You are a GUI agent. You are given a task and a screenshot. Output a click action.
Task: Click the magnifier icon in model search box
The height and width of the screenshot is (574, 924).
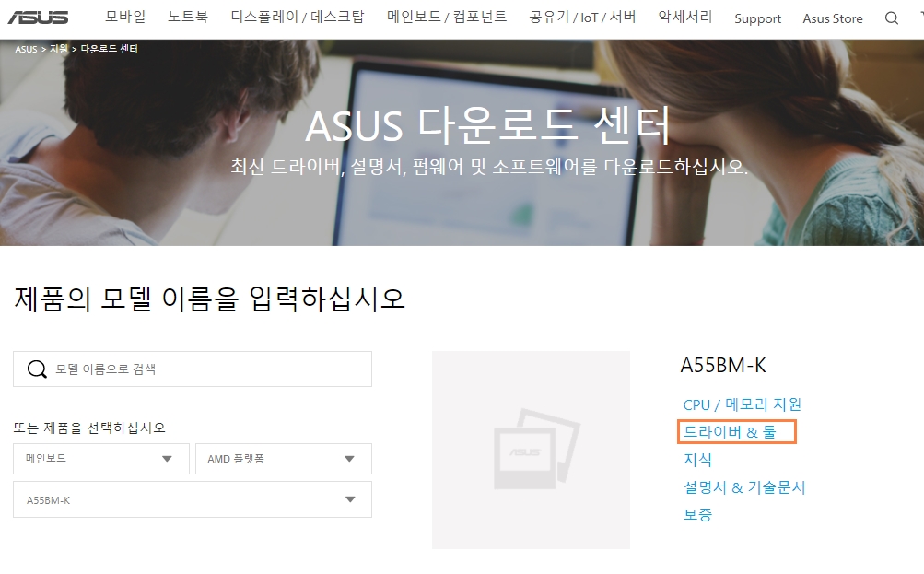(x=37, y=369)
